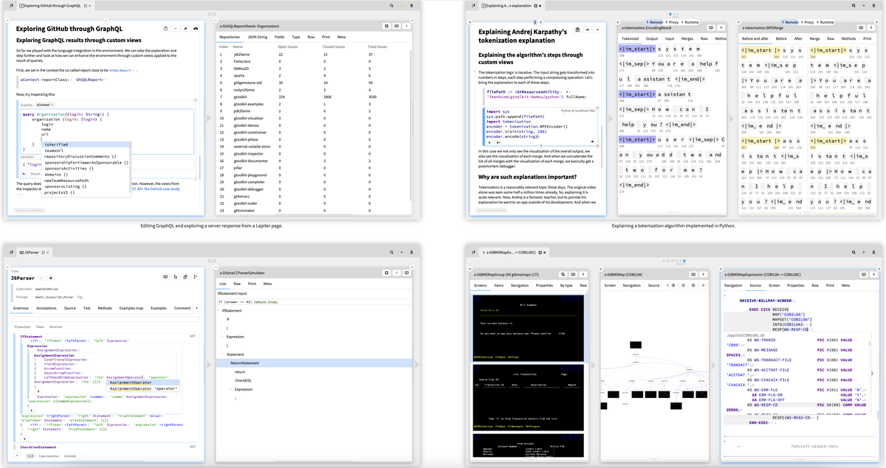Click clipboard icon beside Karpathy explanation title
The width and height of the screenshot is (886, 468).
[x=576, y=30]
